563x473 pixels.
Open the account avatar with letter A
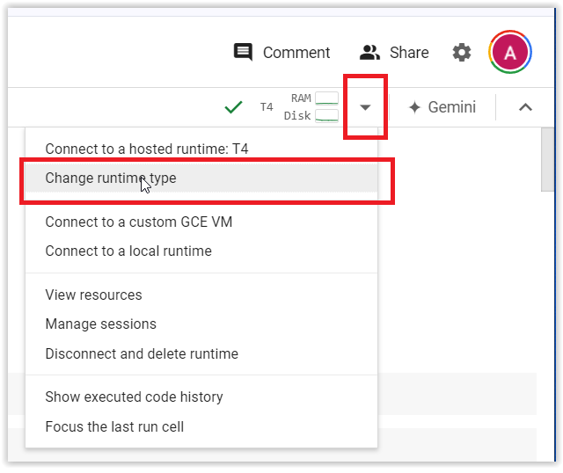click(510, 53)
